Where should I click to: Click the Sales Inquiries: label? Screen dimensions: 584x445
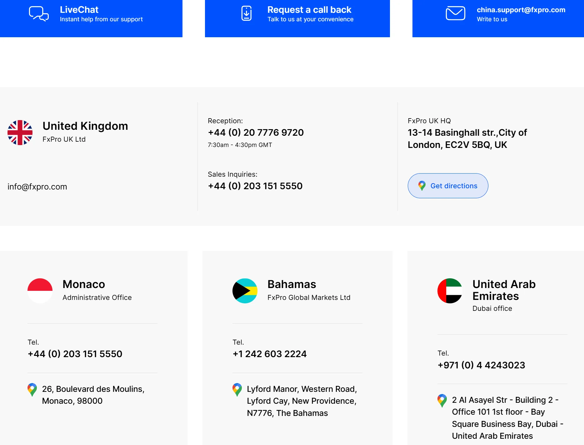pyautogui.click(x=233, y=174)
